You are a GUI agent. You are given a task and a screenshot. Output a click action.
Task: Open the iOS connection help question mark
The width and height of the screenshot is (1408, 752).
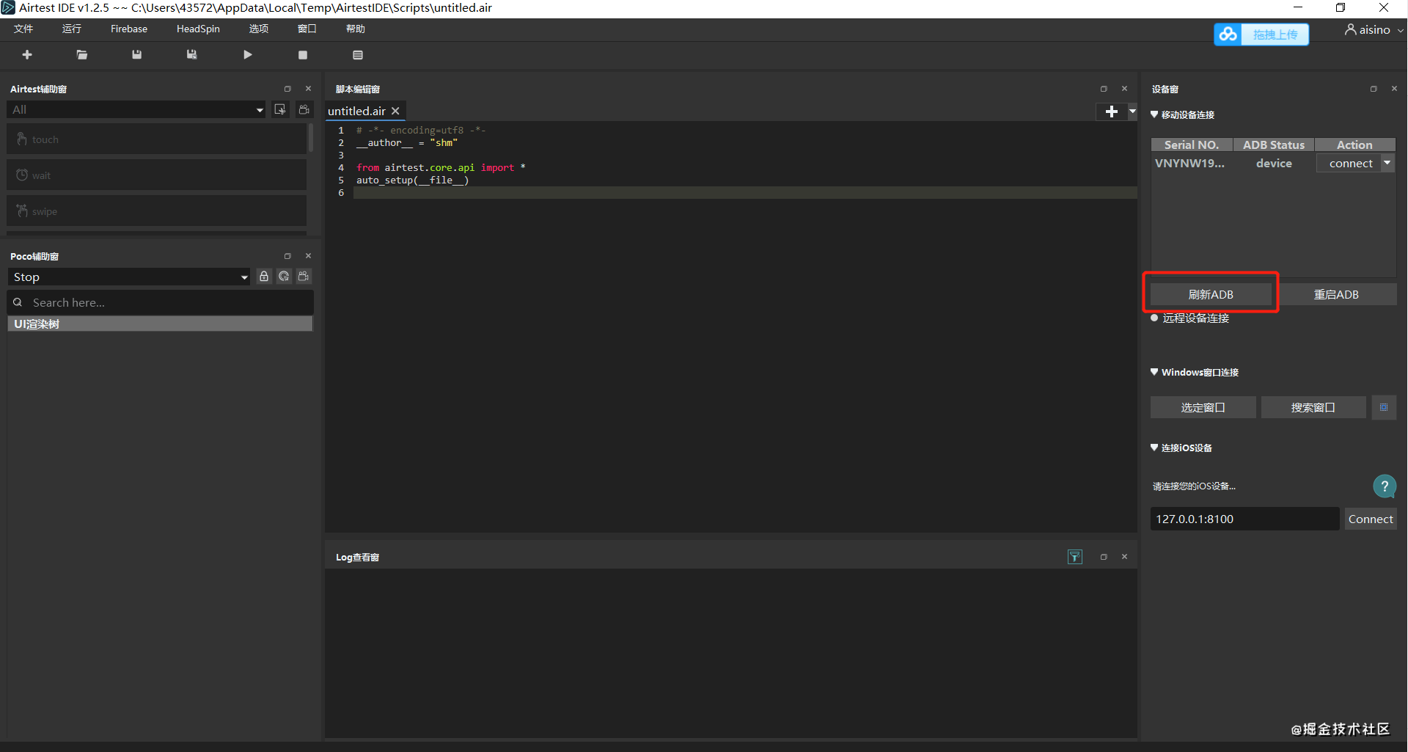click(1385, 486)
